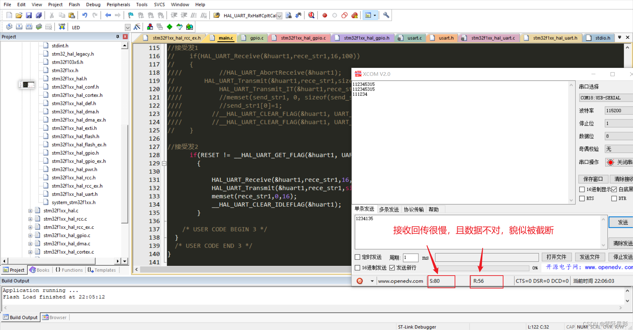This screenshot has width=633, height=330.
Task: Open Manage Project Items colored blocks icon
Action: 150,27
